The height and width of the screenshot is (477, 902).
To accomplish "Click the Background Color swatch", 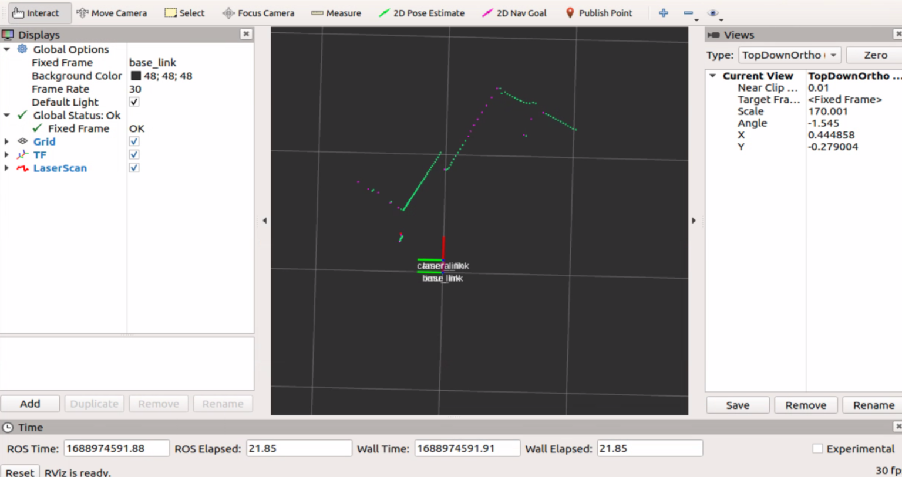I will (136, 76).
